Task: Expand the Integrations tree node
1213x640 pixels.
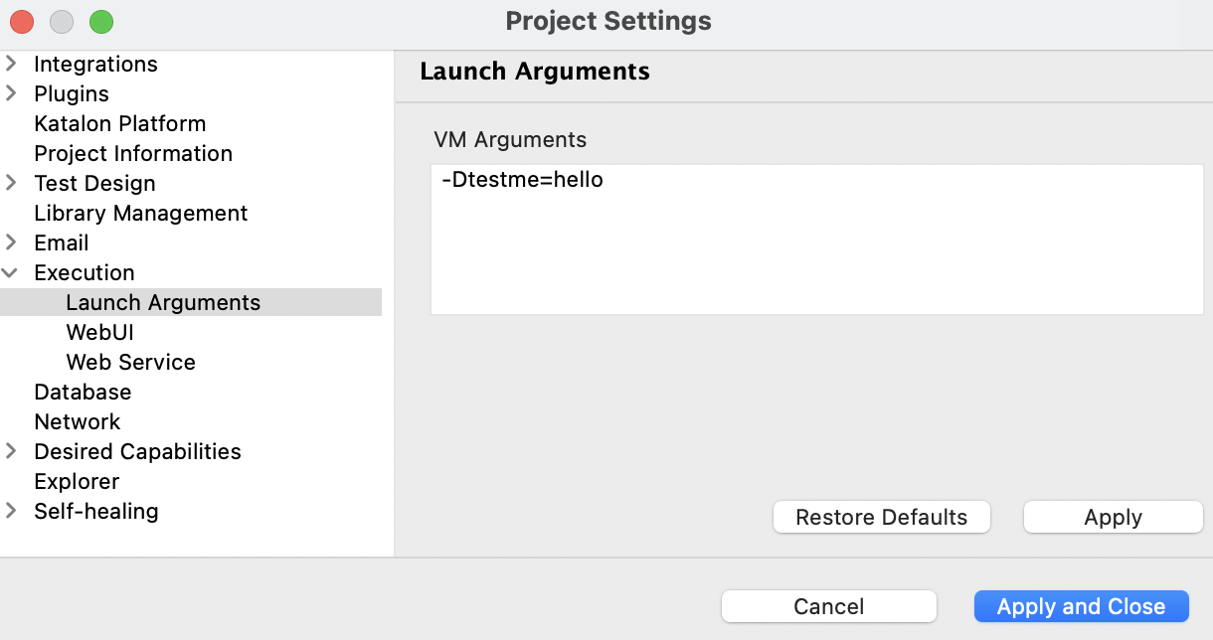Action: point(11,65)
